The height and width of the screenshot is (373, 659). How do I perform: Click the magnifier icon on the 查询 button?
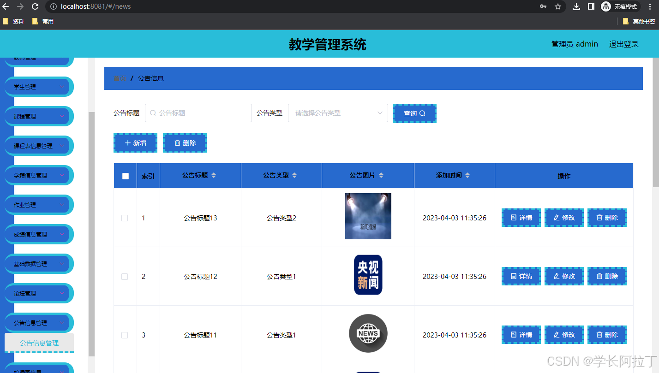click(x=423, y=113)
